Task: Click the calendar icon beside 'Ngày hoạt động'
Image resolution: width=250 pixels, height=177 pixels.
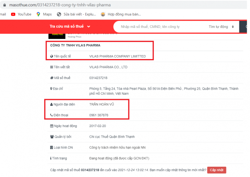Action: (52, 126)
